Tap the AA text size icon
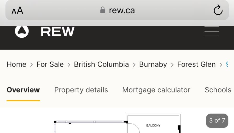Image resolution: width=234 pixels, height=133 pixels. 17,10
